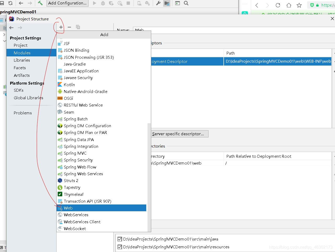
Task: Click the Debug bug icon in toolbar
Action: tap(103, 3)
